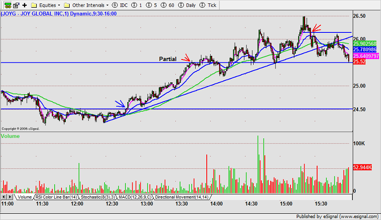The image size is (381, 220).
Task: Click the 14:00 time axis label
Action: 216,204
